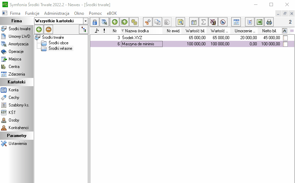Open Wszystkie kartoteki dropdown arrow
The image size is (295, 183).
coord(85,21)
